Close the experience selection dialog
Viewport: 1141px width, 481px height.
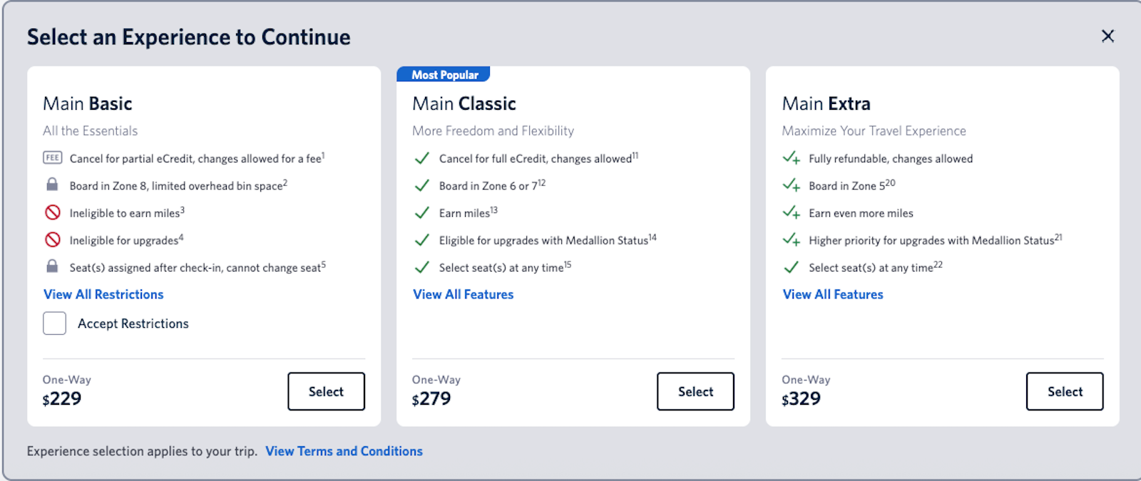pyautogui.click(x=1107, y=36)
